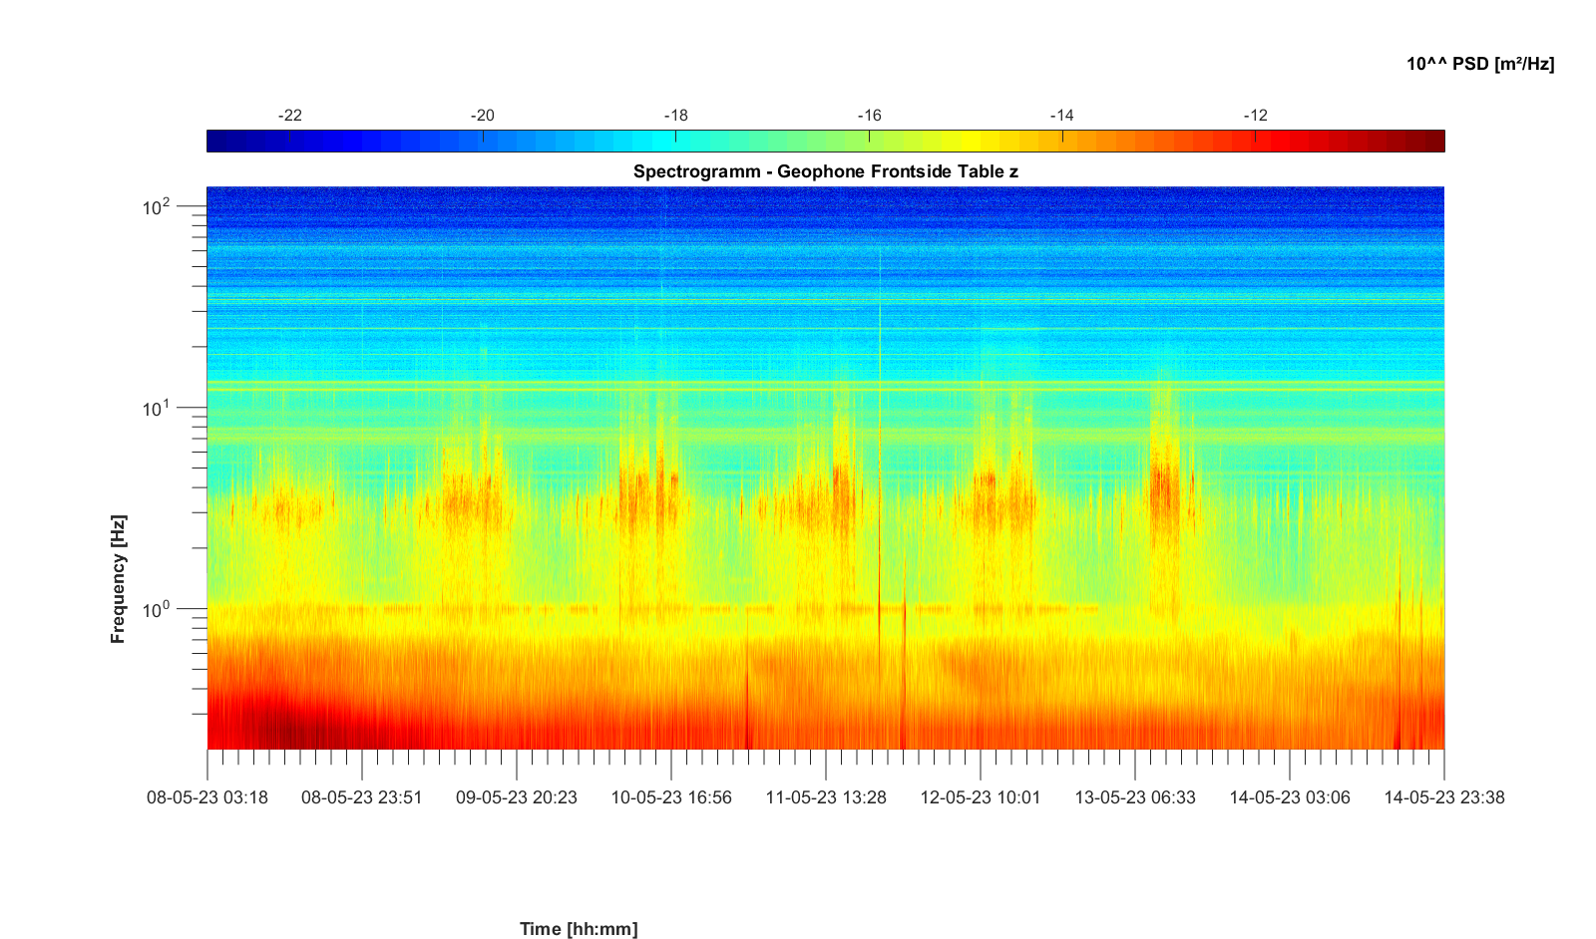Select the '08-05-23 03:18' time tick label

tap(207, 797)
